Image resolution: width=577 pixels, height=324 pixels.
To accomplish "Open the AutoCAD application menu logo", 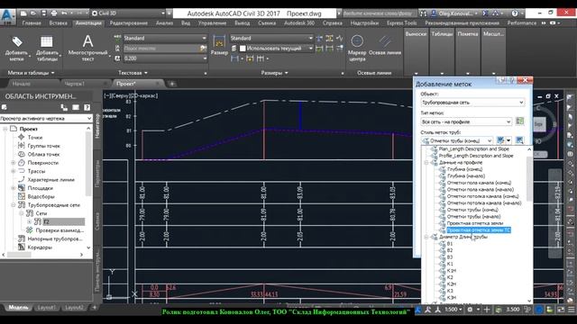I will [7, 17].
